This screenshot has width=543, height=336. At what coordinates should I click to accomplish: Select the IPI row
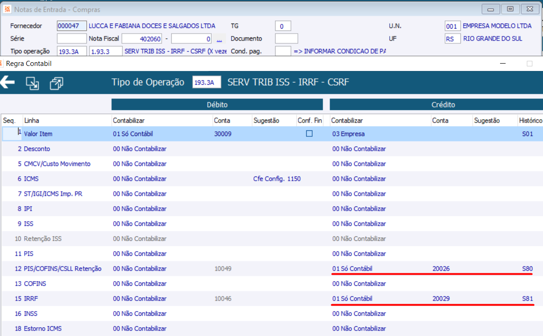point(272,208)
